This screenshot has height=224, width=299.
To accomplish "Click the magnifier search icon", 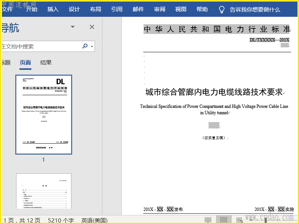I will pos(85,46).
